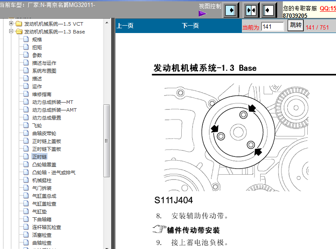This screenshot has width=336, height=249.
Task: Click the page icon next to 曲轴检查
Action: pyautogui.click(x=26, y=242)
